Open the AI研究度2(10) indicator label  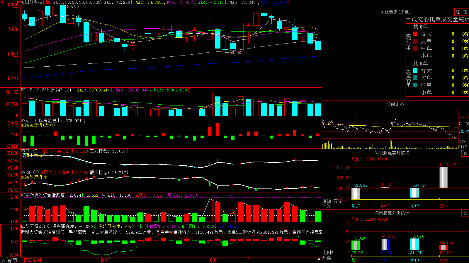point(35,226)
